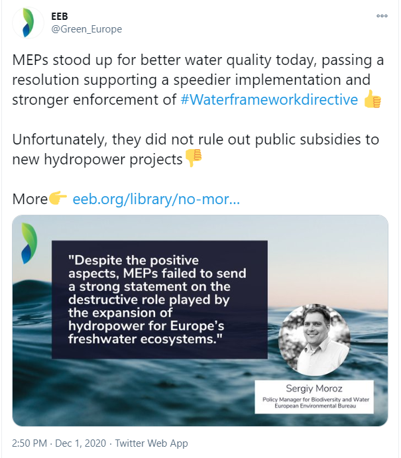Click the pointing finger emoji
The height and width of the screenshot is (458, 401).
pyautogui.click(x=58, y=199)
